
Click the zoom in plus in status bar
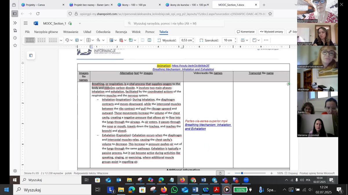click(271, 173)
